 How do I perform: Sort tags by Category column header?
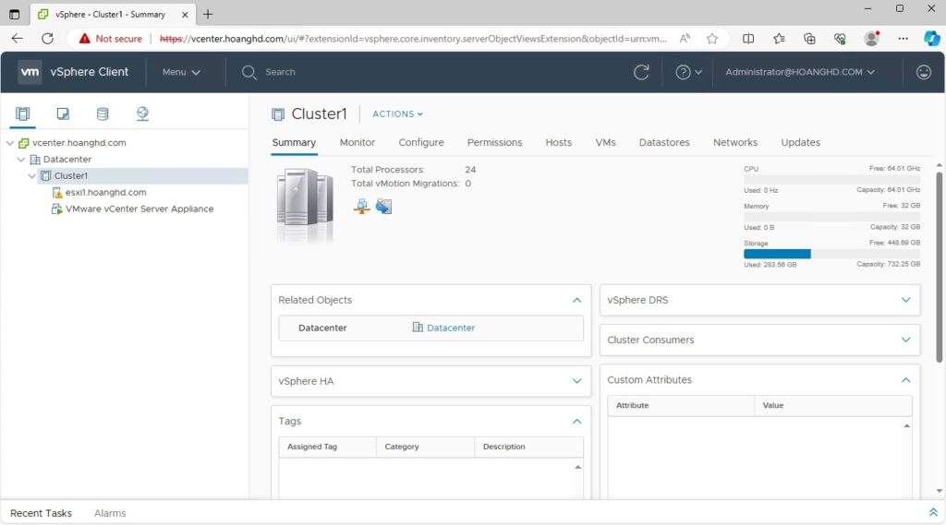click(425, 447)
